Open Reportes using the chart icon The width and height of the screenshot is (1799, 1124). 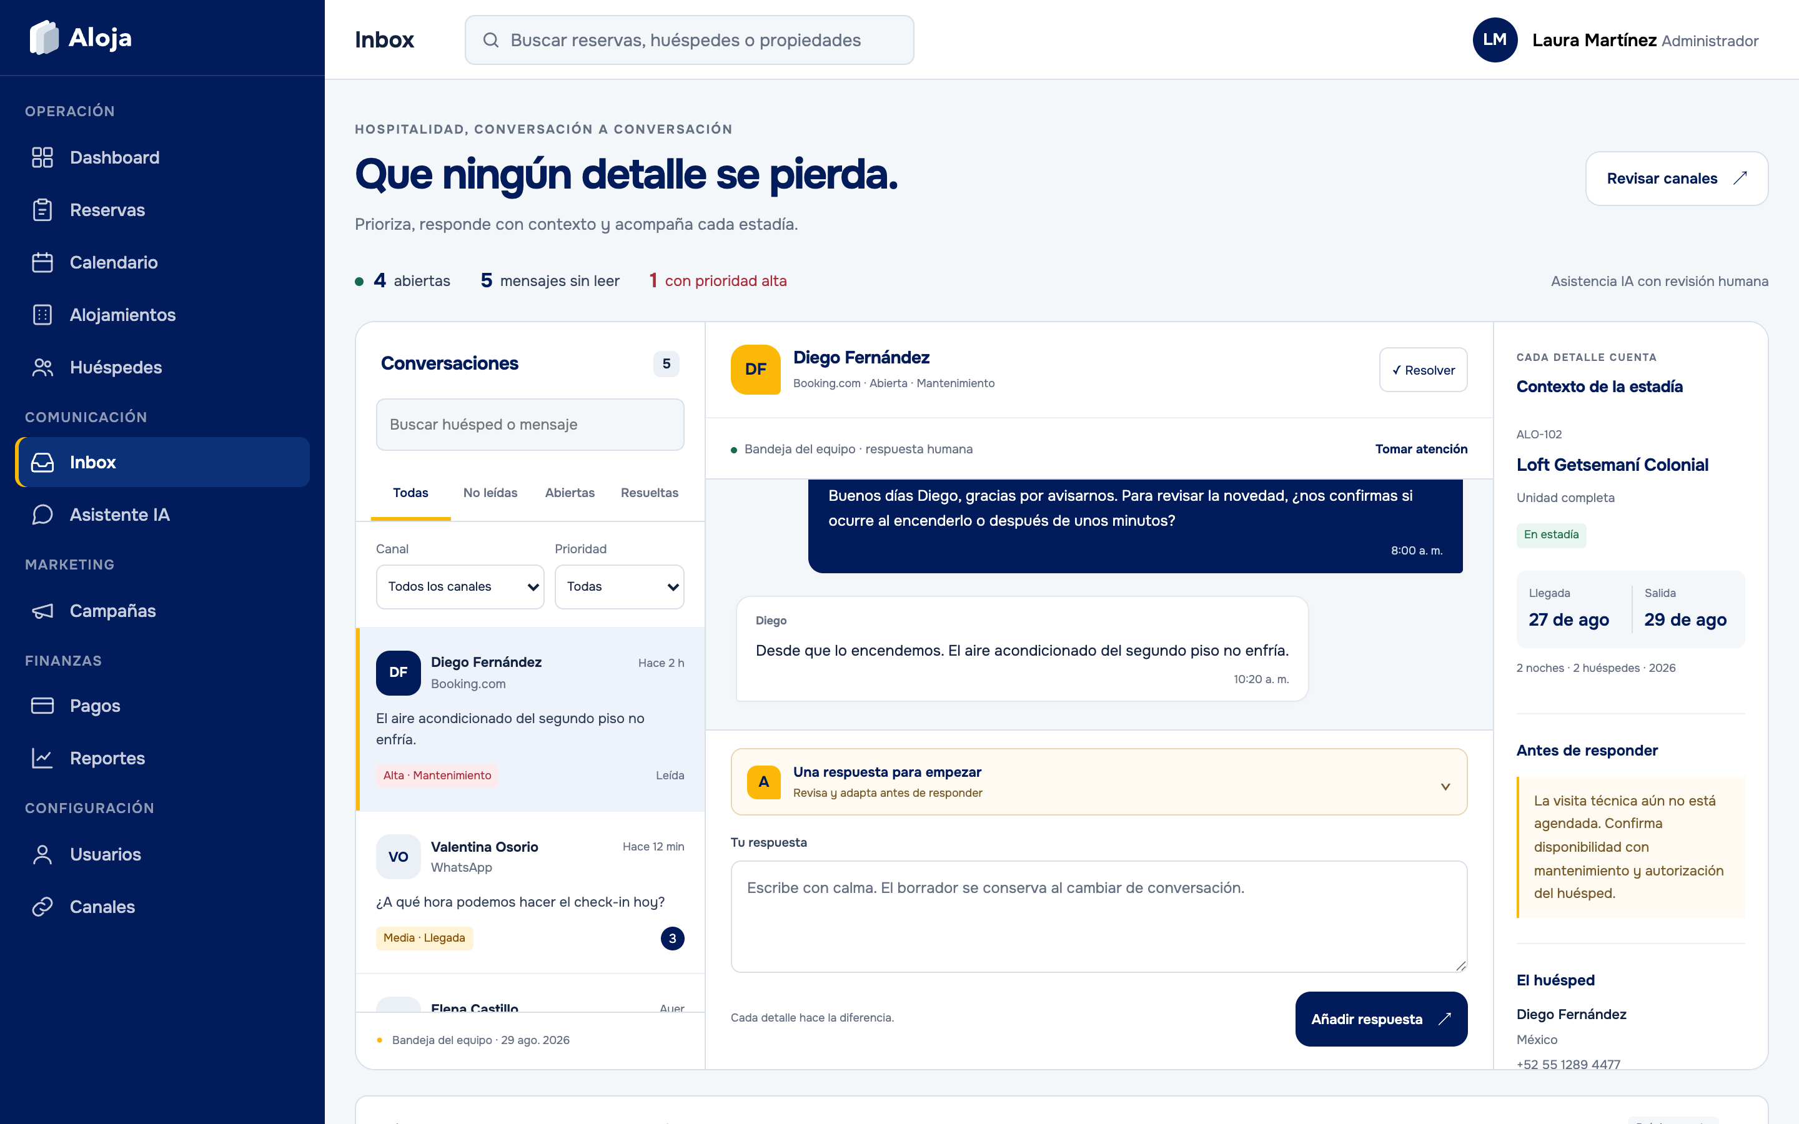42,758
